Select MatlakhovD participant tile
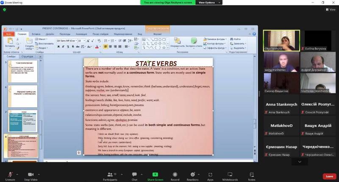Screen dimensions: 339x182 pos(281,126)
